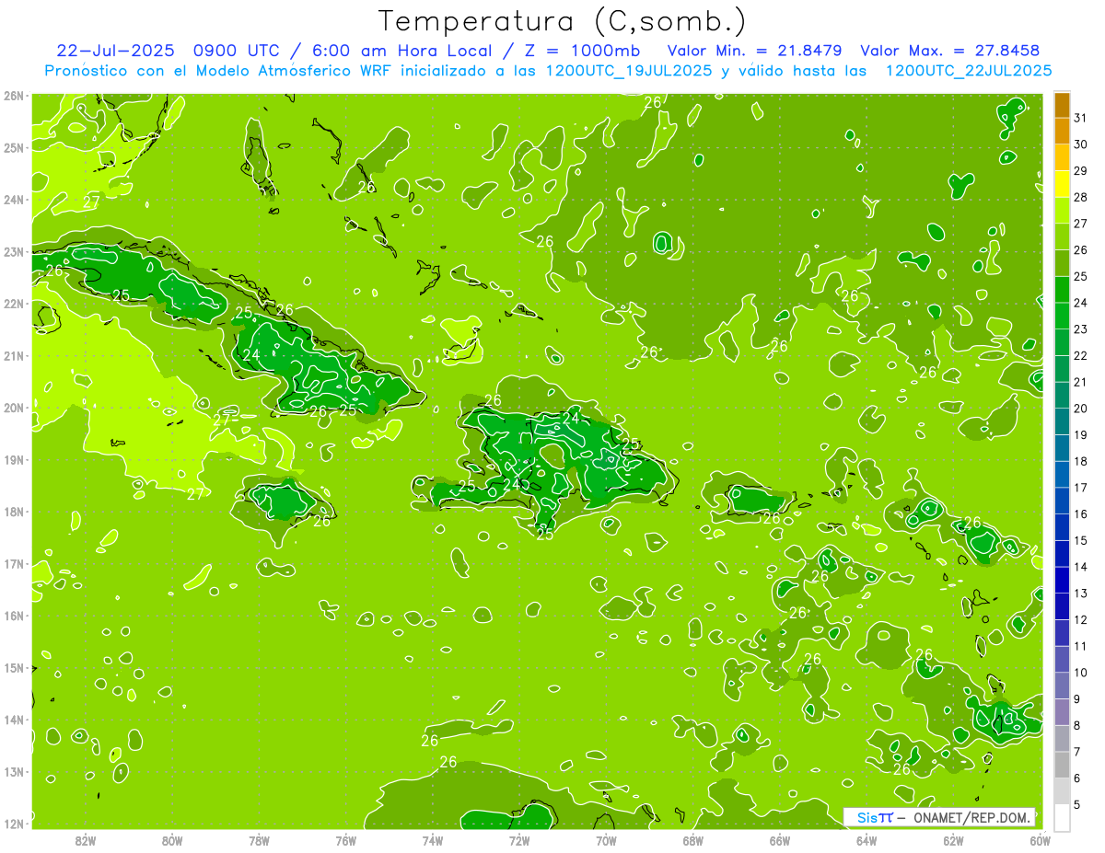
Task: Select the 19N latitude axis label
Action: pyautogui.click(x=14, y=459)
